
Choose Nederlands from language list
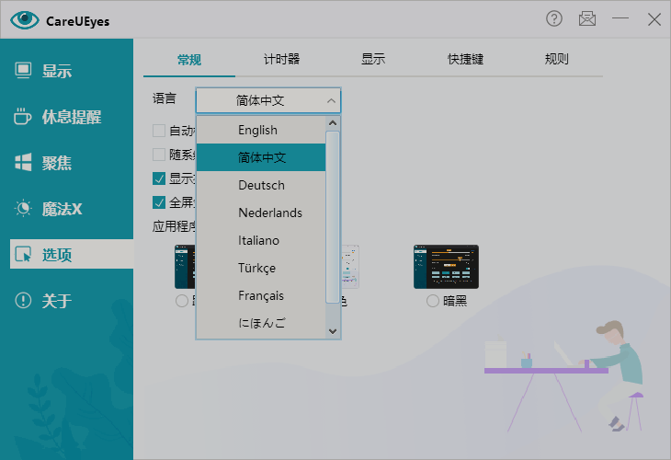click(x=261, y=213)
